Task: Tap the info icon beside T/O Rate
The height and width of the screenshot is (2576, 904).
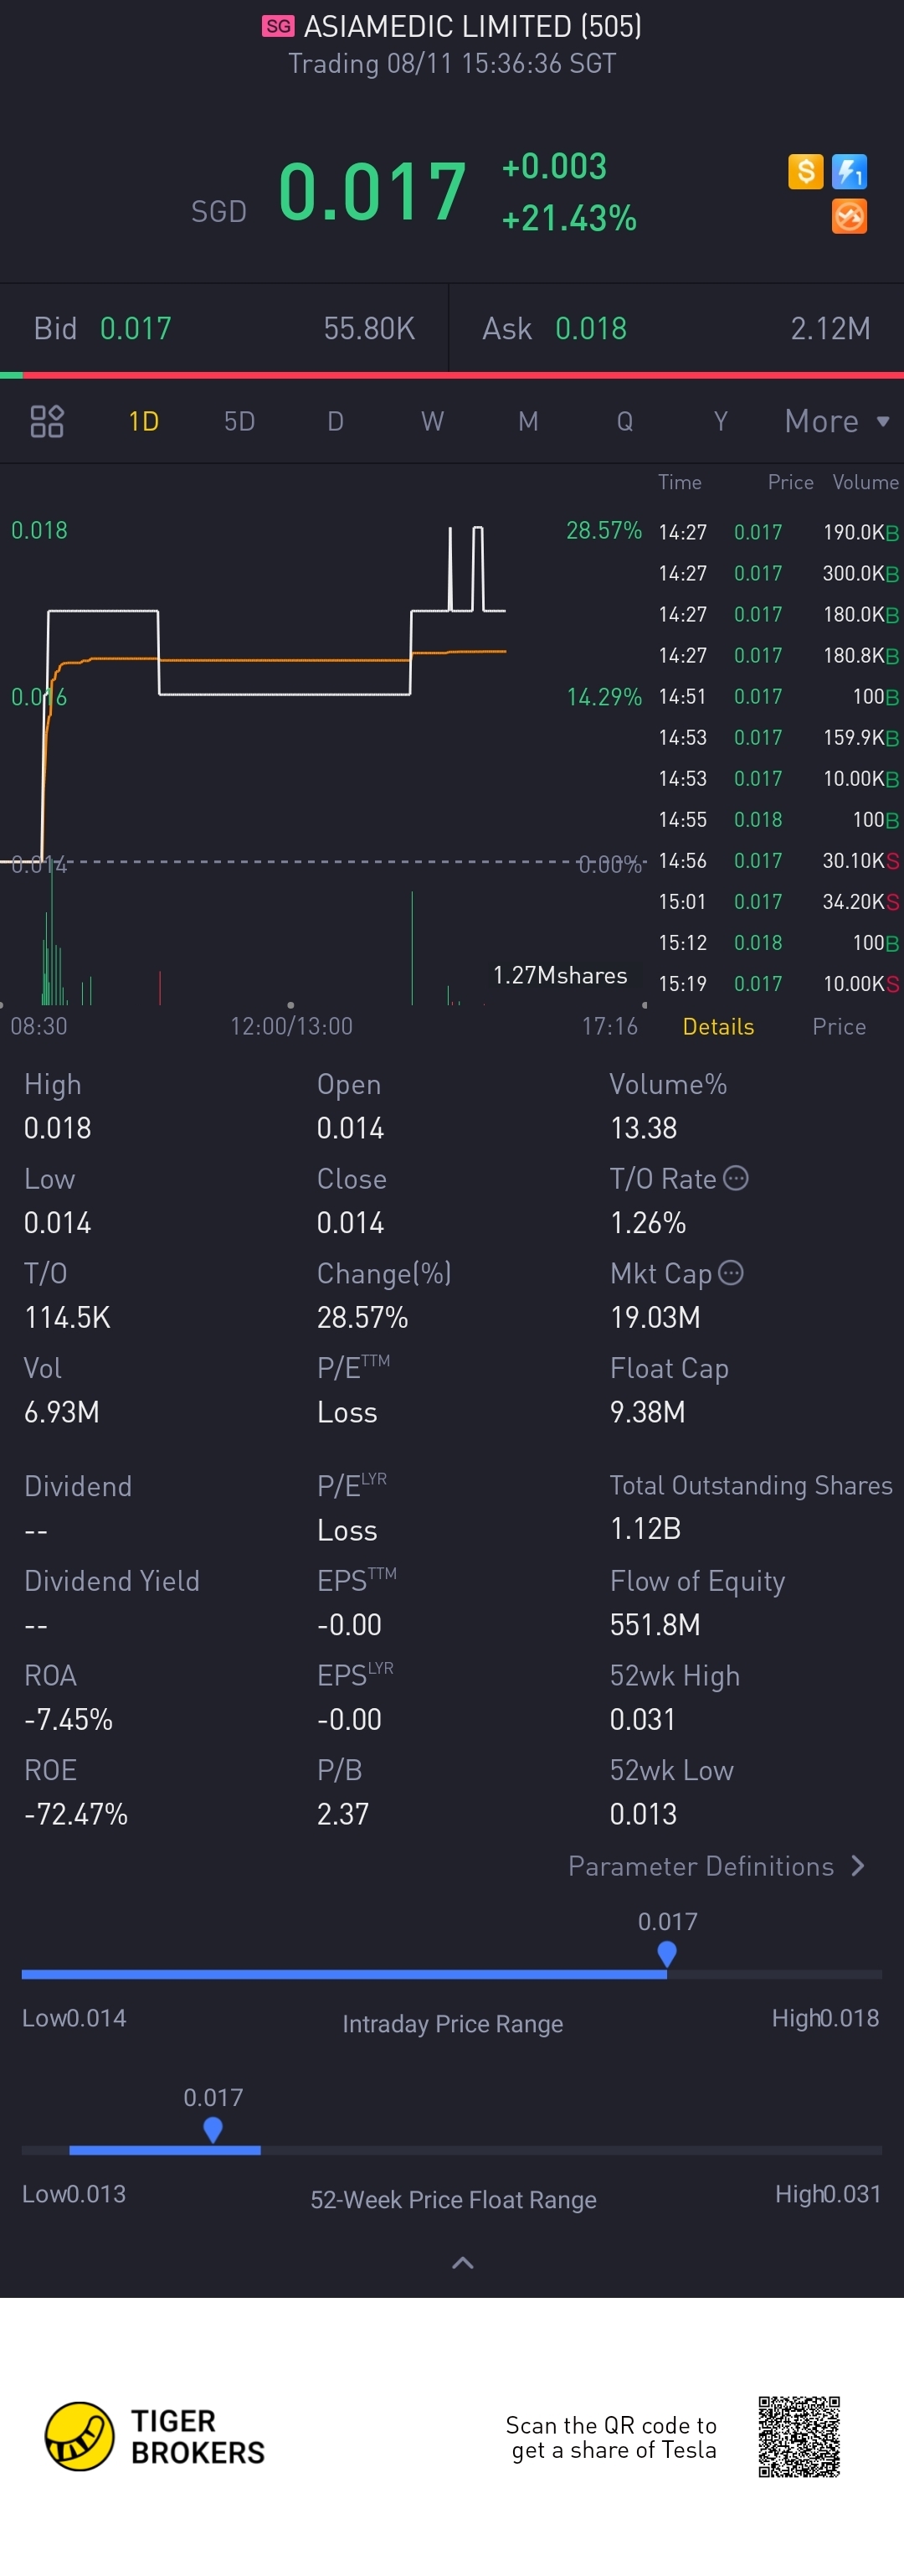Action: (735, 1178)
